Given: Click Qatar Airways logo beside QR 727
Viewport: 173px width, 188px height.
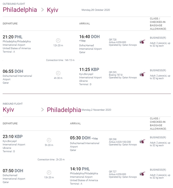Looking at the screenshot, I should click(142, 174).
